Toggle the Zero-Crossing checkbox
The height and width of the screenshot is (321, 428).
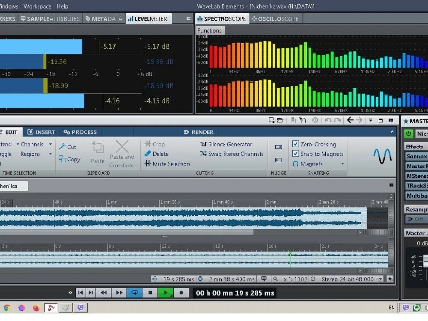(x=295, y=144)
